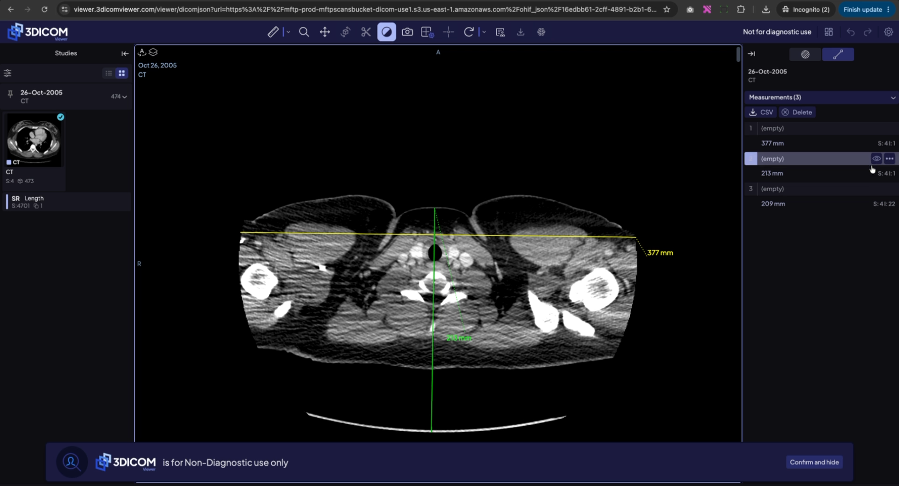Switch studies to list view
The image size is (899, 486).
[109, 73]
